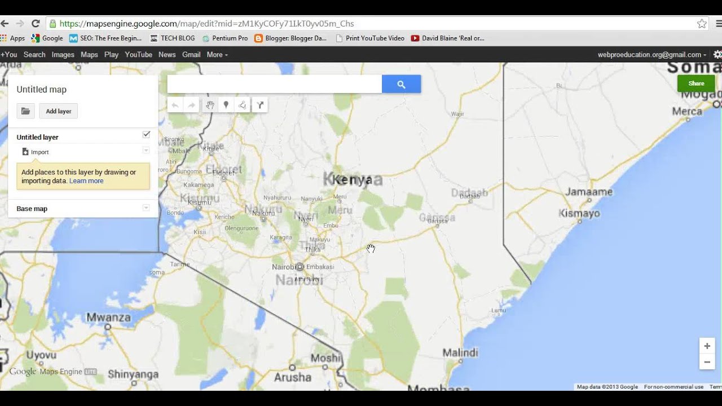Image resolution: width=722 pixels, height=406 pixels.
Task: Click the Add layer button
Action: (x=59, y=111)
